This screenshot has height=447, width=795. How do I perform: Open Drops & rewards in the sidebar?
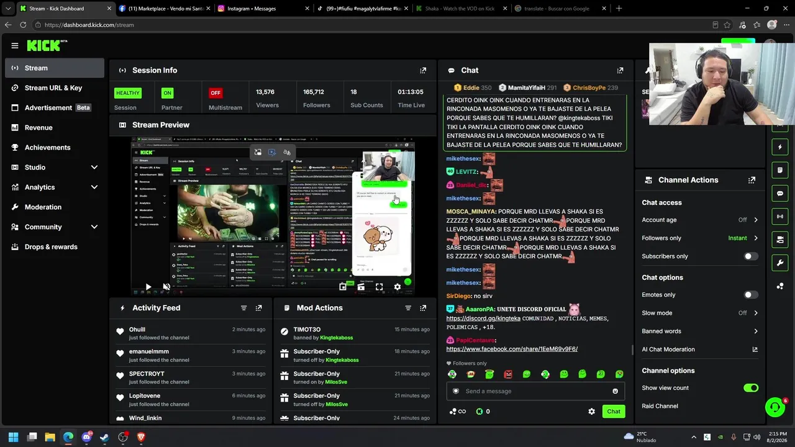point(55,247)
